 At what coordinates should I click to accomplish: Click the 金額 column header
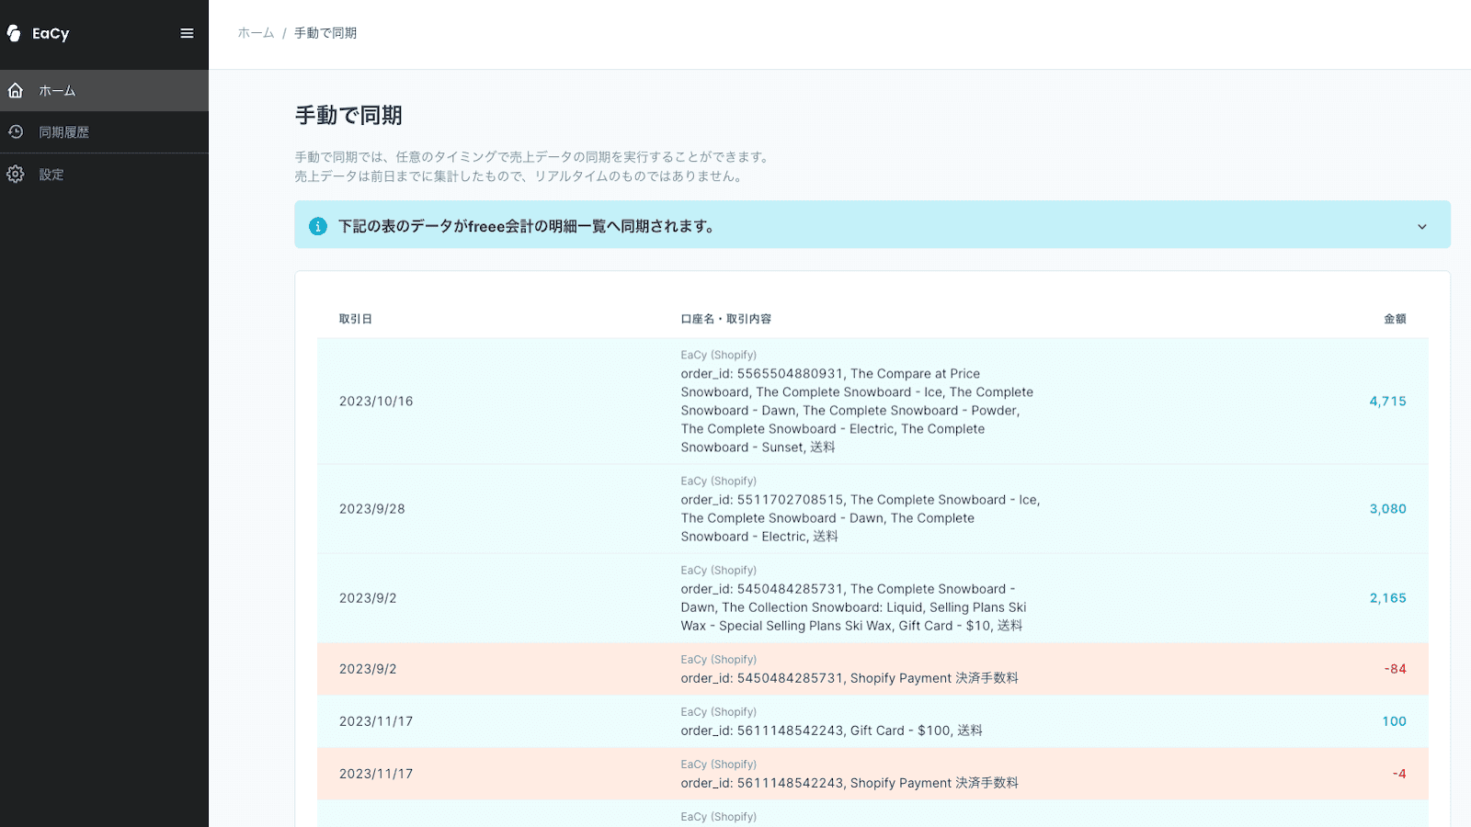coord(1395,319)
